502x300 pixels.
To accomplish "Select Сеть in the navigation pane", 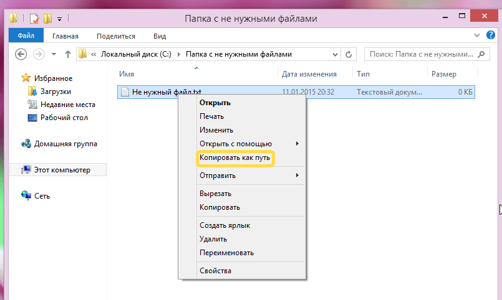I will click(x=42, y=196).
